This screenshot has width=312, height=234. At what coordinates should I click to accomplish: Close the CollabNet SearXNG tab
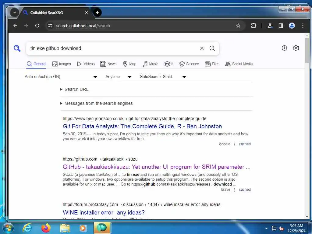[x=86, y=12]
